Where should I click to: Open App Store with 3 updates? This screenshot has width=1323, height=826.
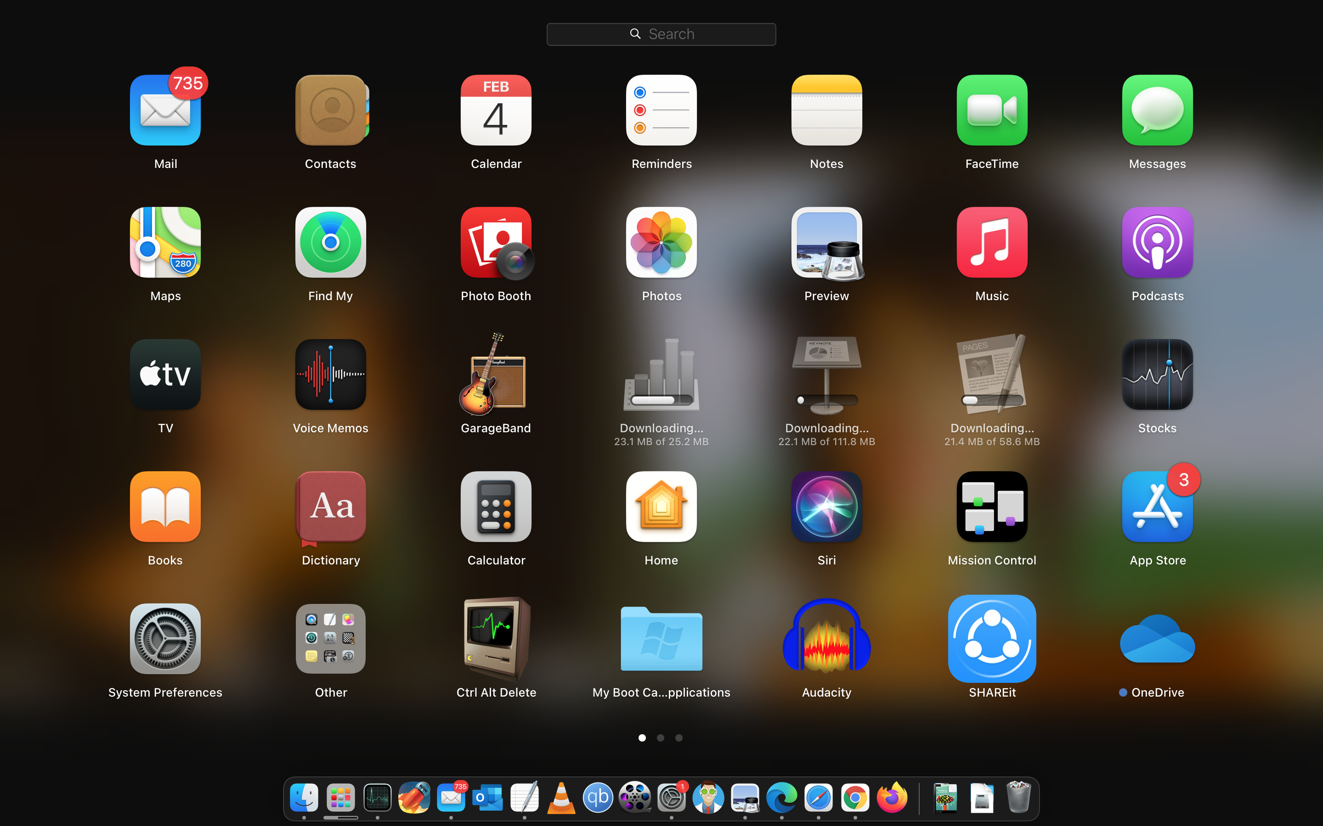point(1157,508)
